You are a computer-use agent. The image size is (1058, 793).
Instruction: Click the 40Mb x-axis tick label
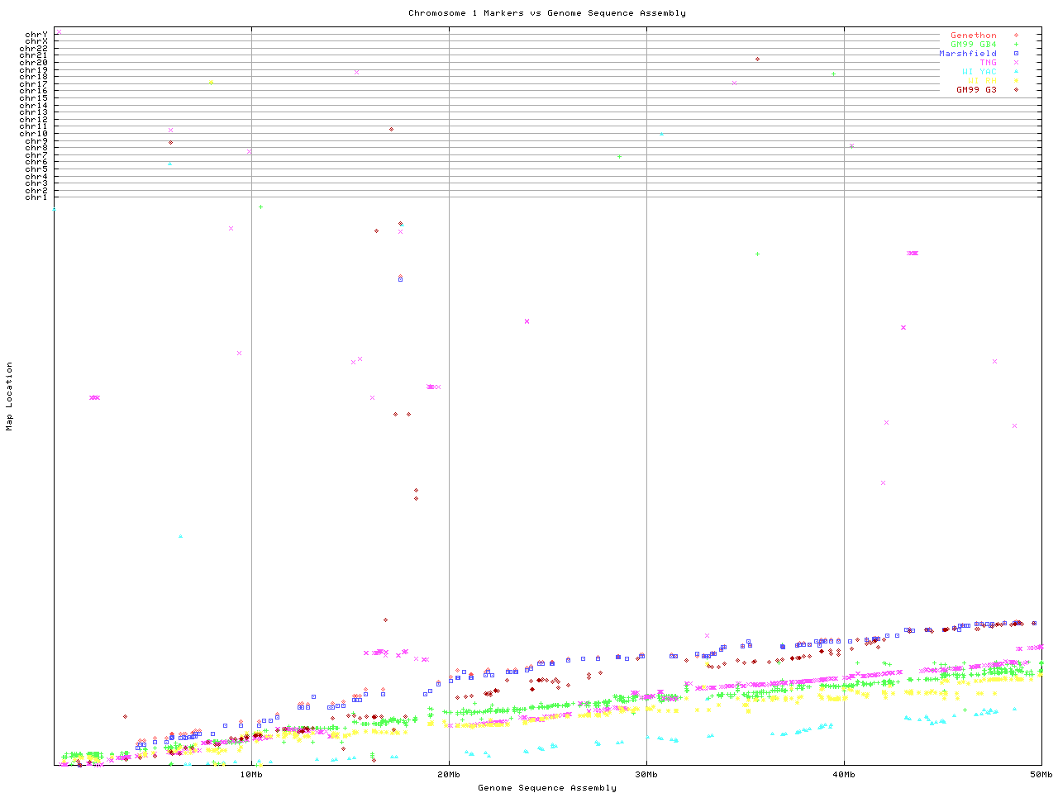844,775
